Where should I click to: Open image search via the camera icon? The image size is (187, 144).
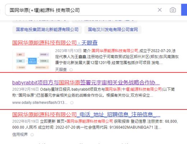[x=173, y=10]
